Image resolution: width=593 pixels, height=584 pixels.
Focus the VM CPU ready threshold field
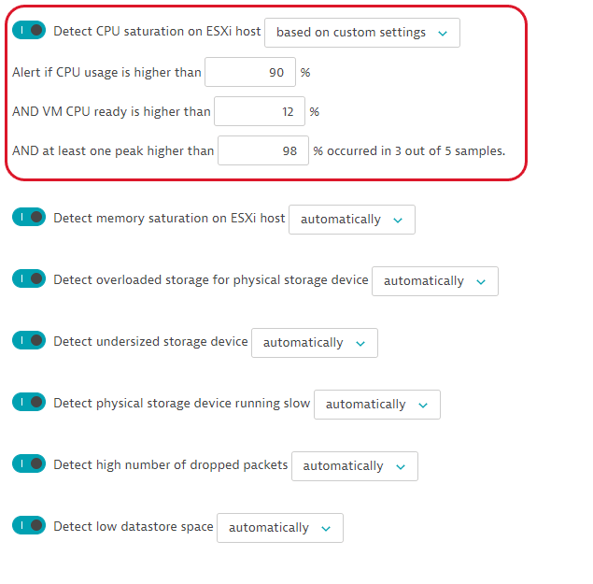tap(259, 112)
